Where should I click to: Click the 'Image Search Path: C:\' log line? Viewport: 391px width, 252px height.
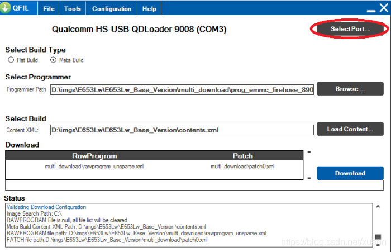(x=34, y=213)
